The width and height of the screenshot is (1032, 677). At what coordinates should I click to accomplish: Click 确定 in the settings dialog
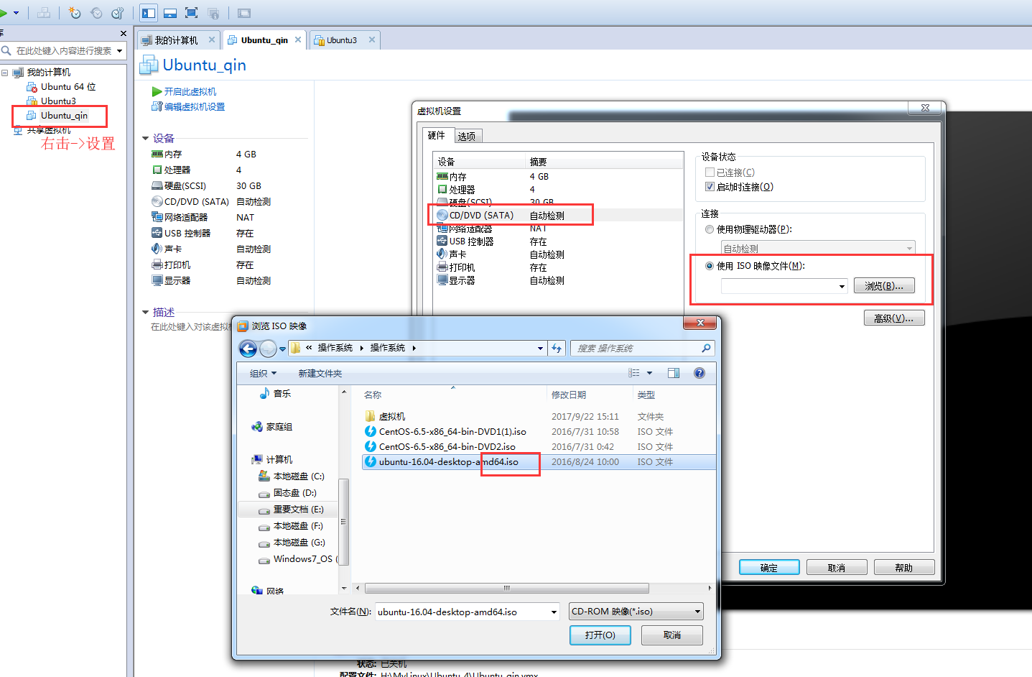(769, 568)
